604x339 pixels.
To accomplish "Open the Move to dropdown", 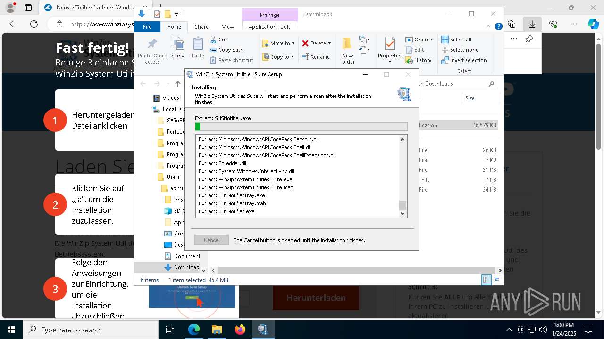I will click(x=278, y=43).
